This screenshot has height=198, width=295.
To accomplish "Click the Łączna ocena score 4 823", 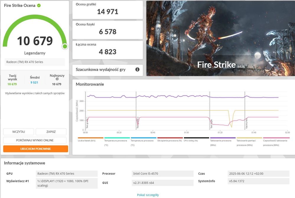I will [107, 52].
